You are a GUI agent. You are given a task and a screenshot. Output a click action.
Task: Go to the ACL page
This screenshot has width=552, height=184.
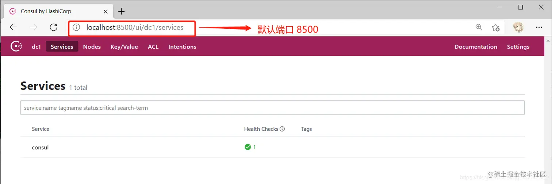(x=153, y=47)
